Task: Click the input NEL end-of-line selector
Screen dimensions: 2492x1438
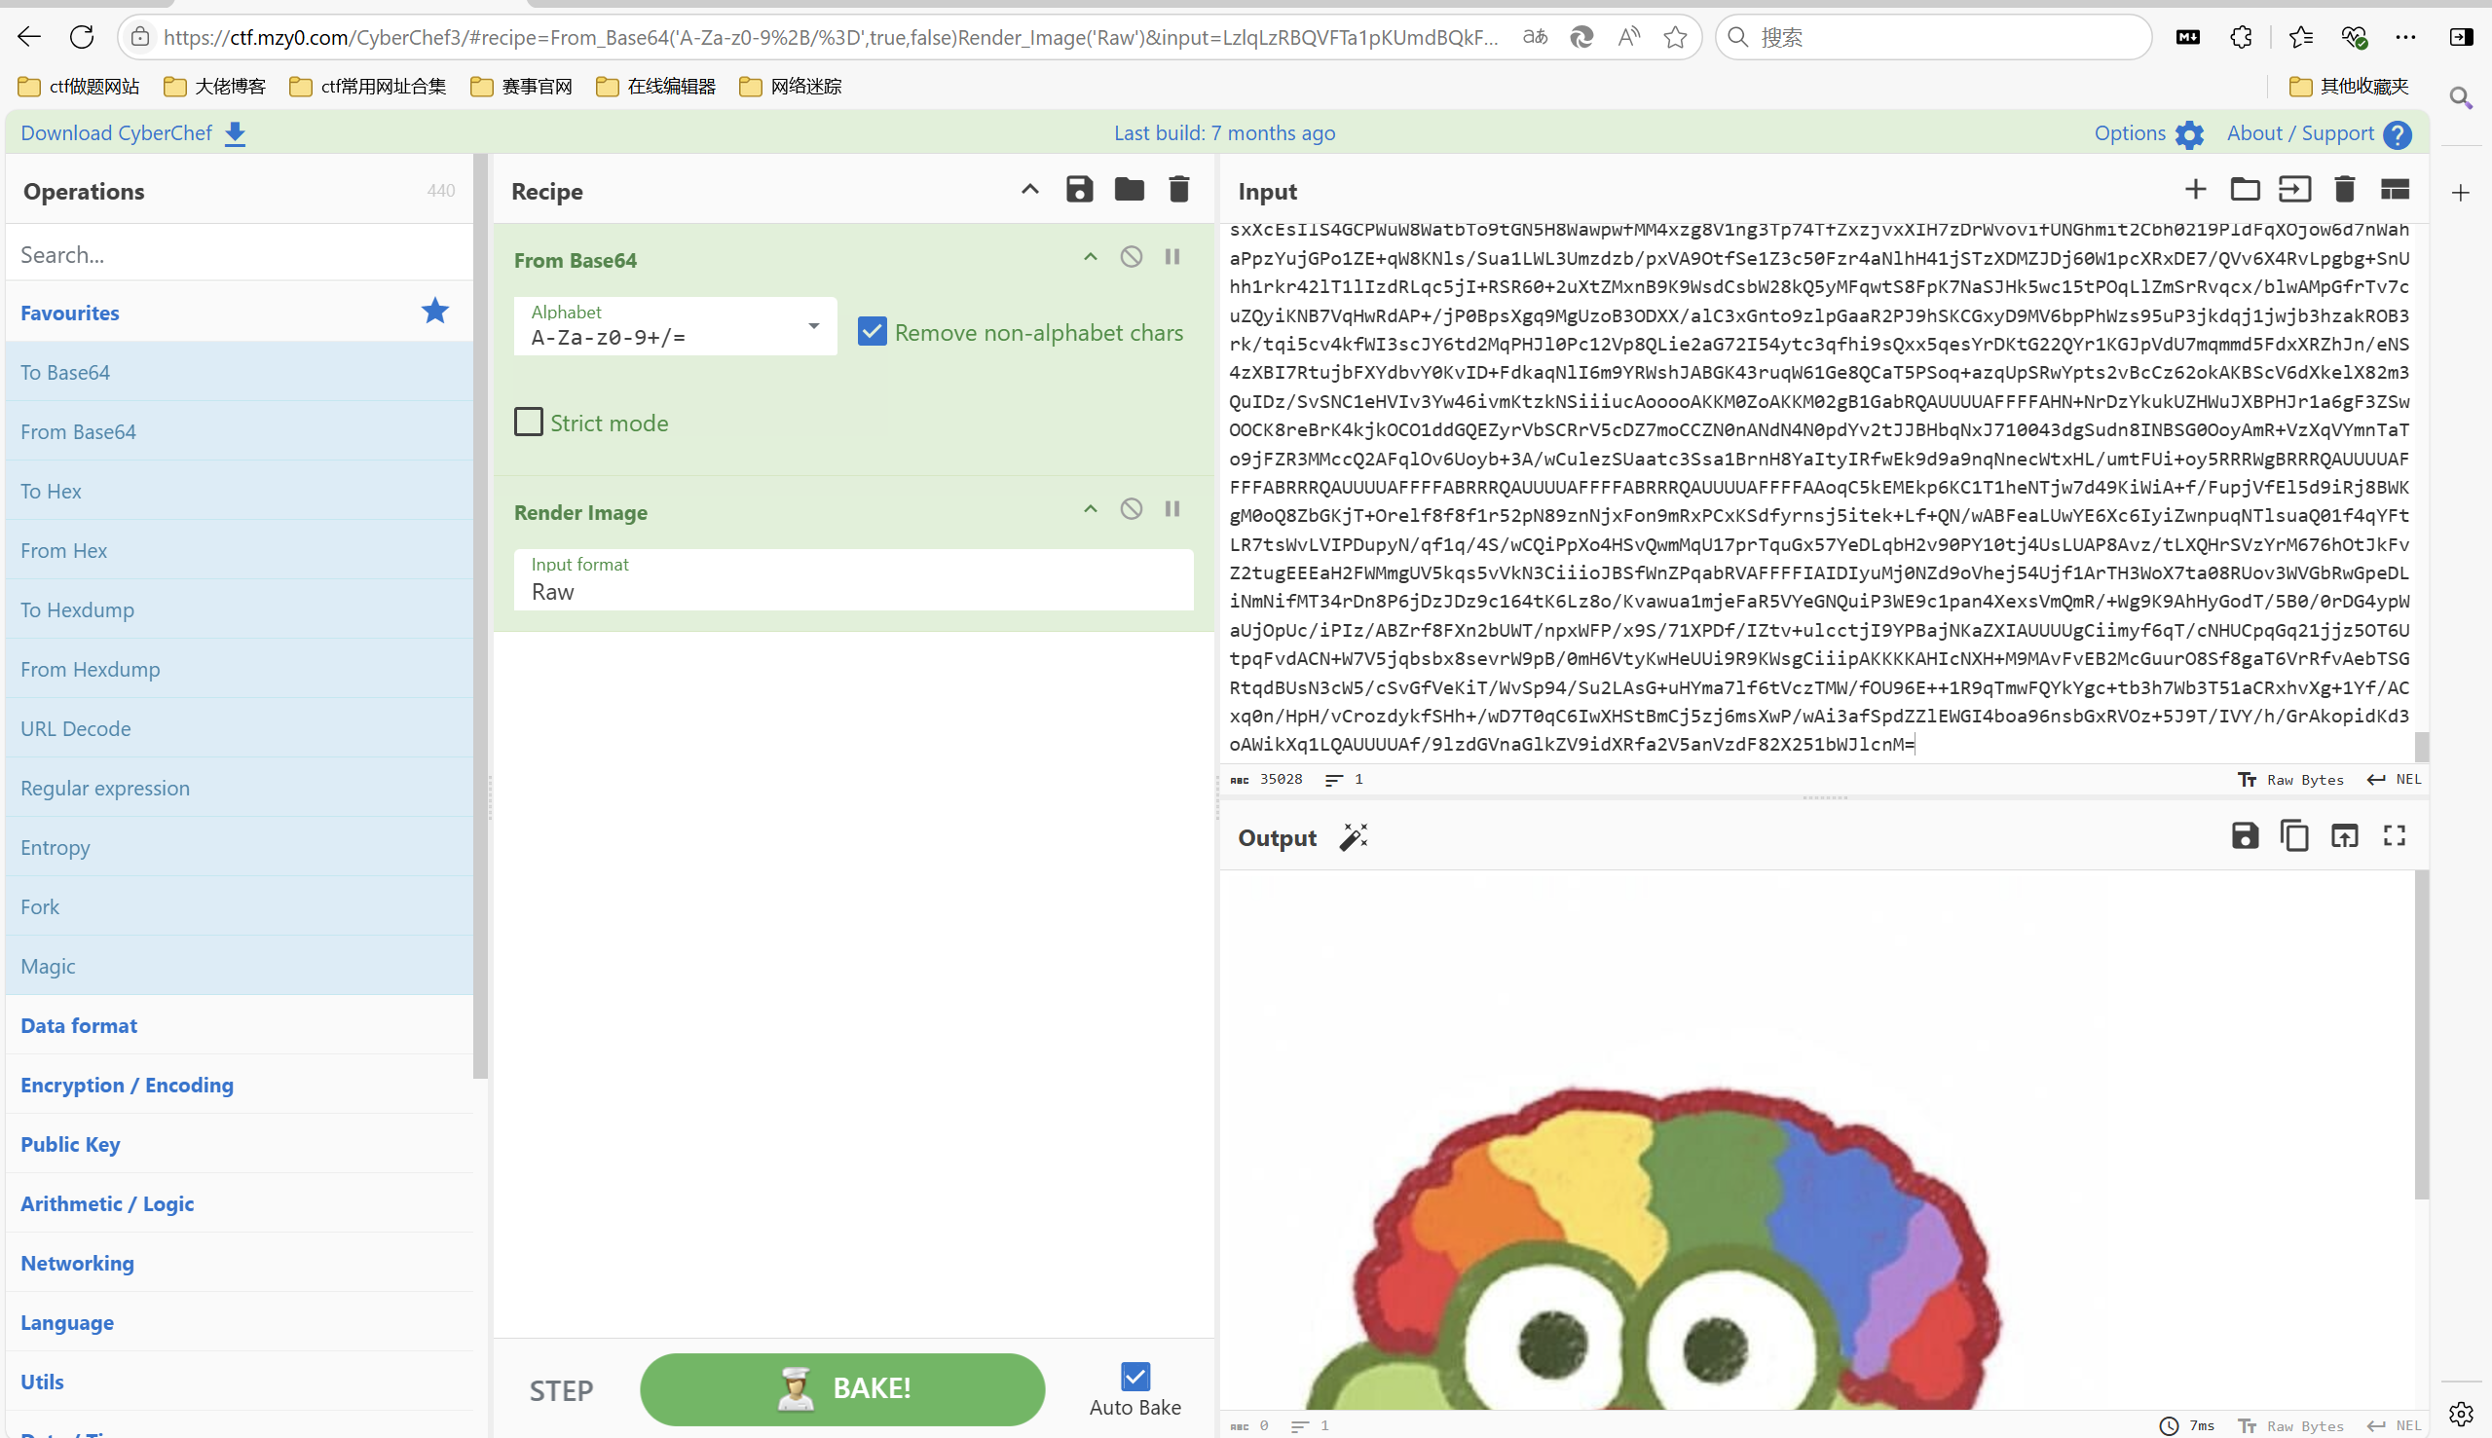Action: [2394, 779]
